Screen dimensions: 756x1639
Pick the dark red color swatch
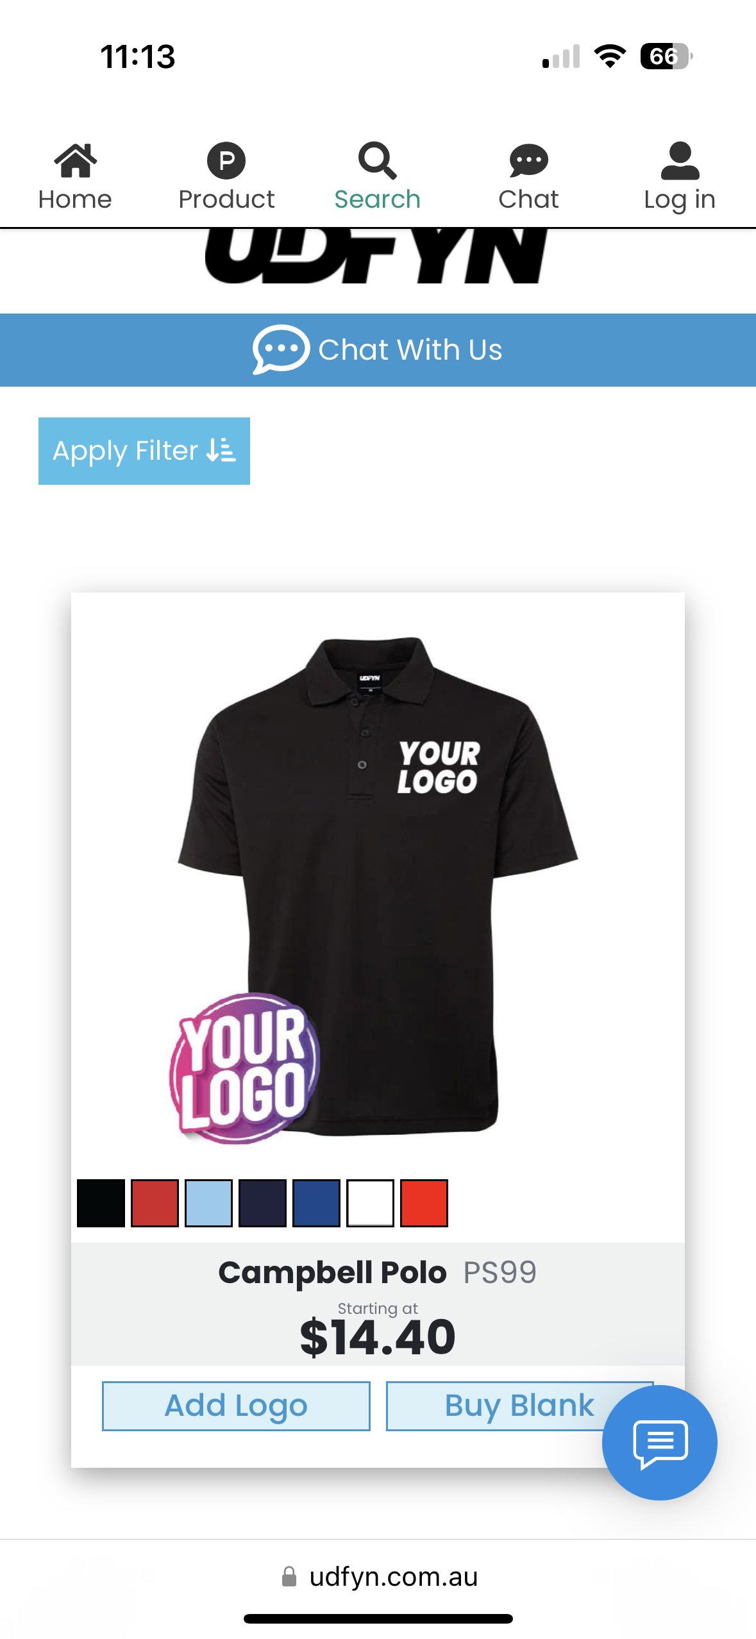(x=155, y=1203)
